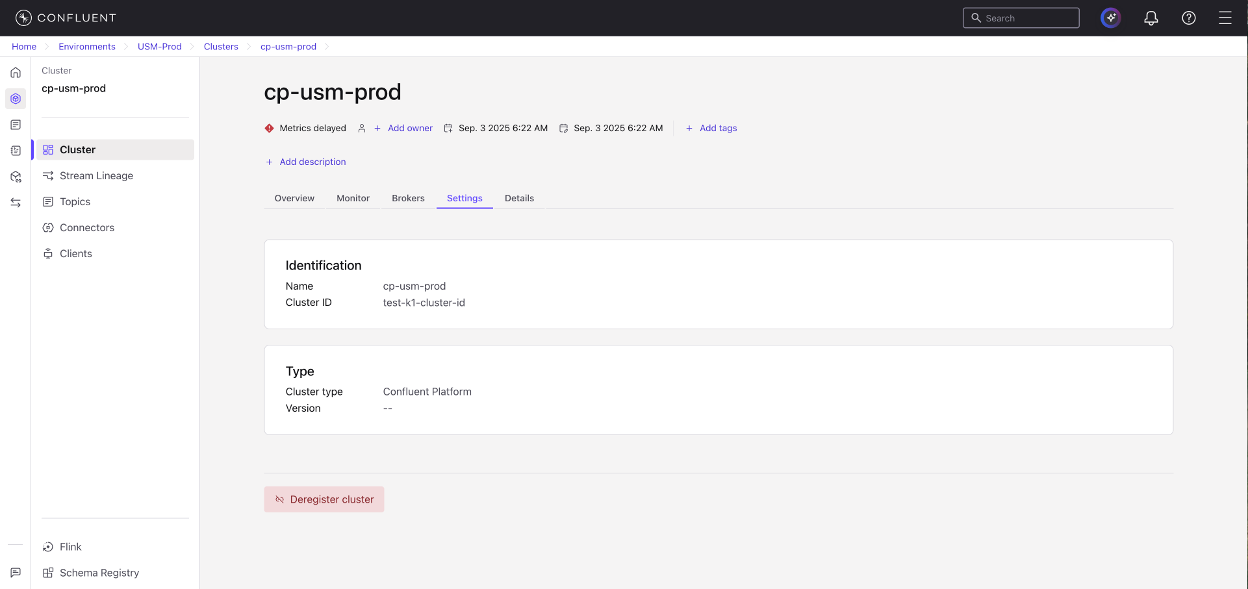This screenshot has height=589, width=1248.
Task: Open the Brokers tab
Action: 408,198
